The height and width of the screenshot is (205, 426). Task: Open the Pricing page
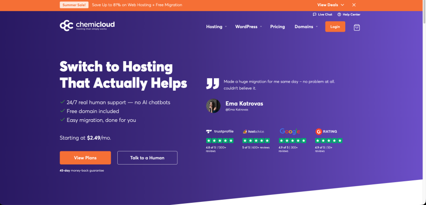tap(277, 26)
